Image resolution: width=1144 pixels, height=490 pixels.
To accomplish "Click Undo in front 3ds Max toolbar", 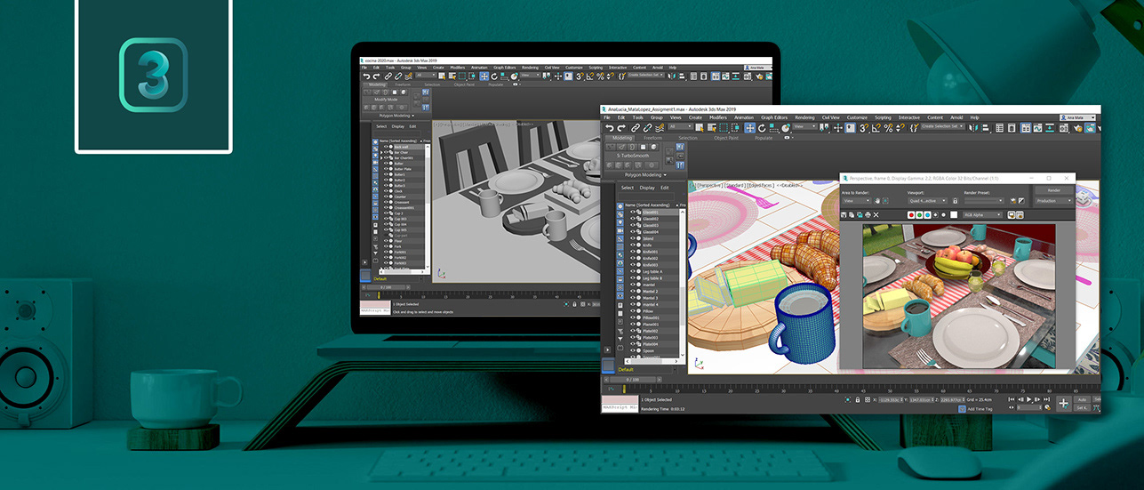I will click(610, 128).
